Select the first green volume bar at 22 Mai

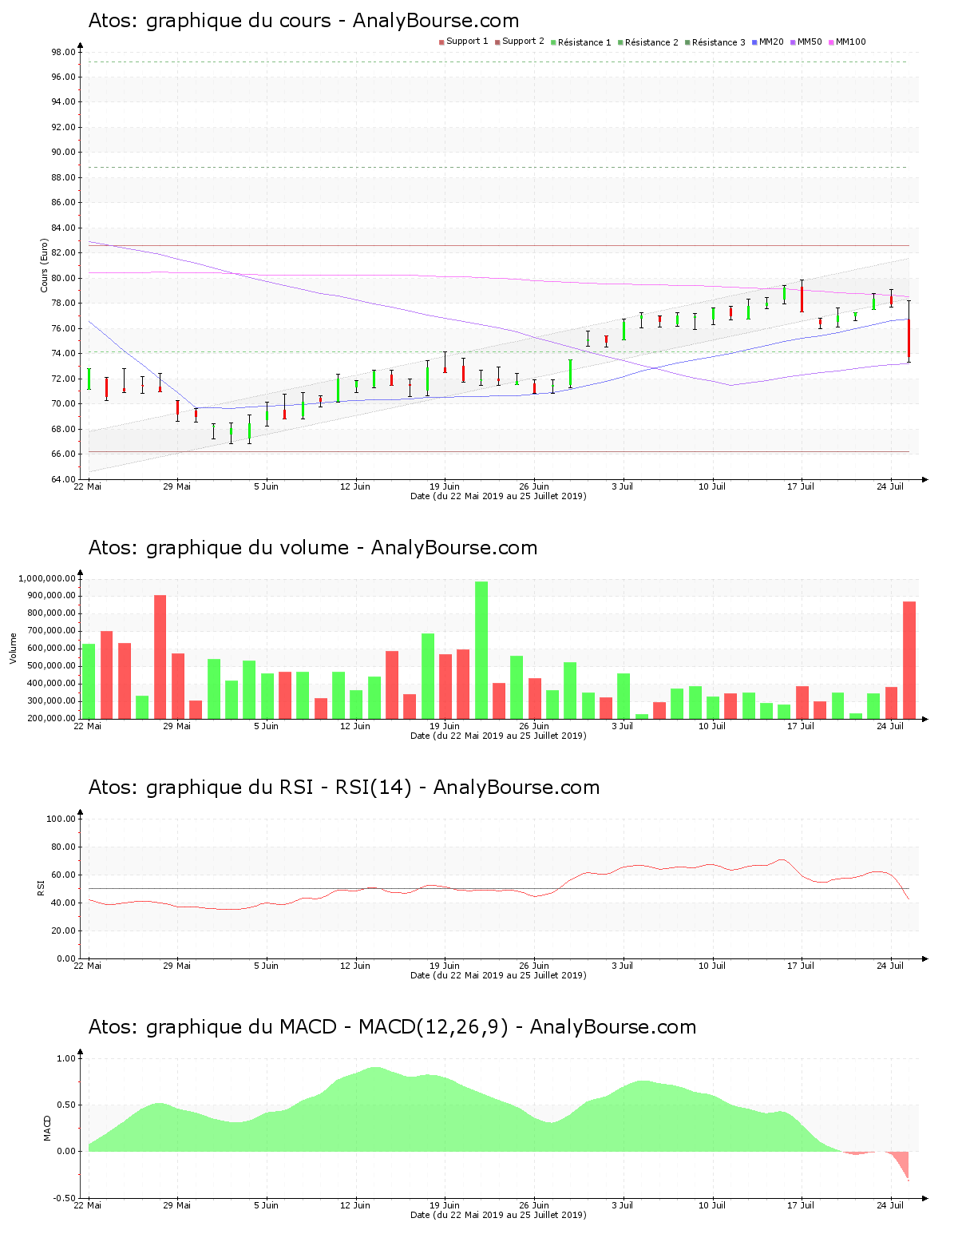pyautogui.click(x=89, y=681)
